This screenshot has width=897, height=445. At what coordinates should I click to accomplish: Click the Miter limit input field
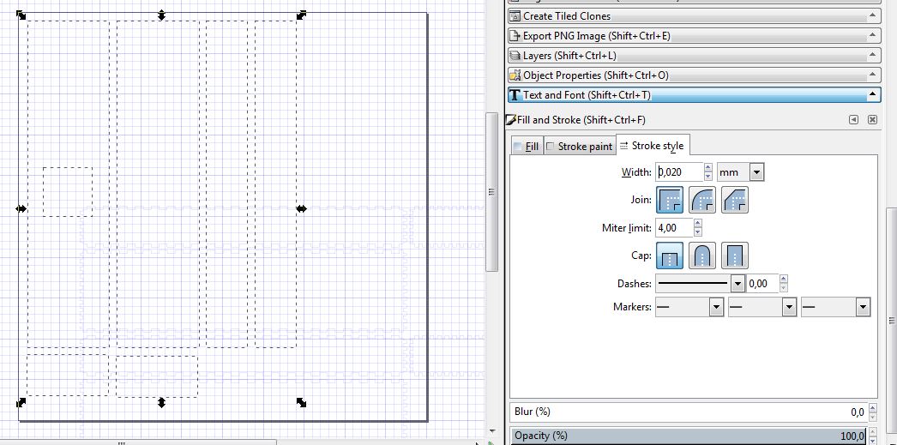[x=675, y=228]
